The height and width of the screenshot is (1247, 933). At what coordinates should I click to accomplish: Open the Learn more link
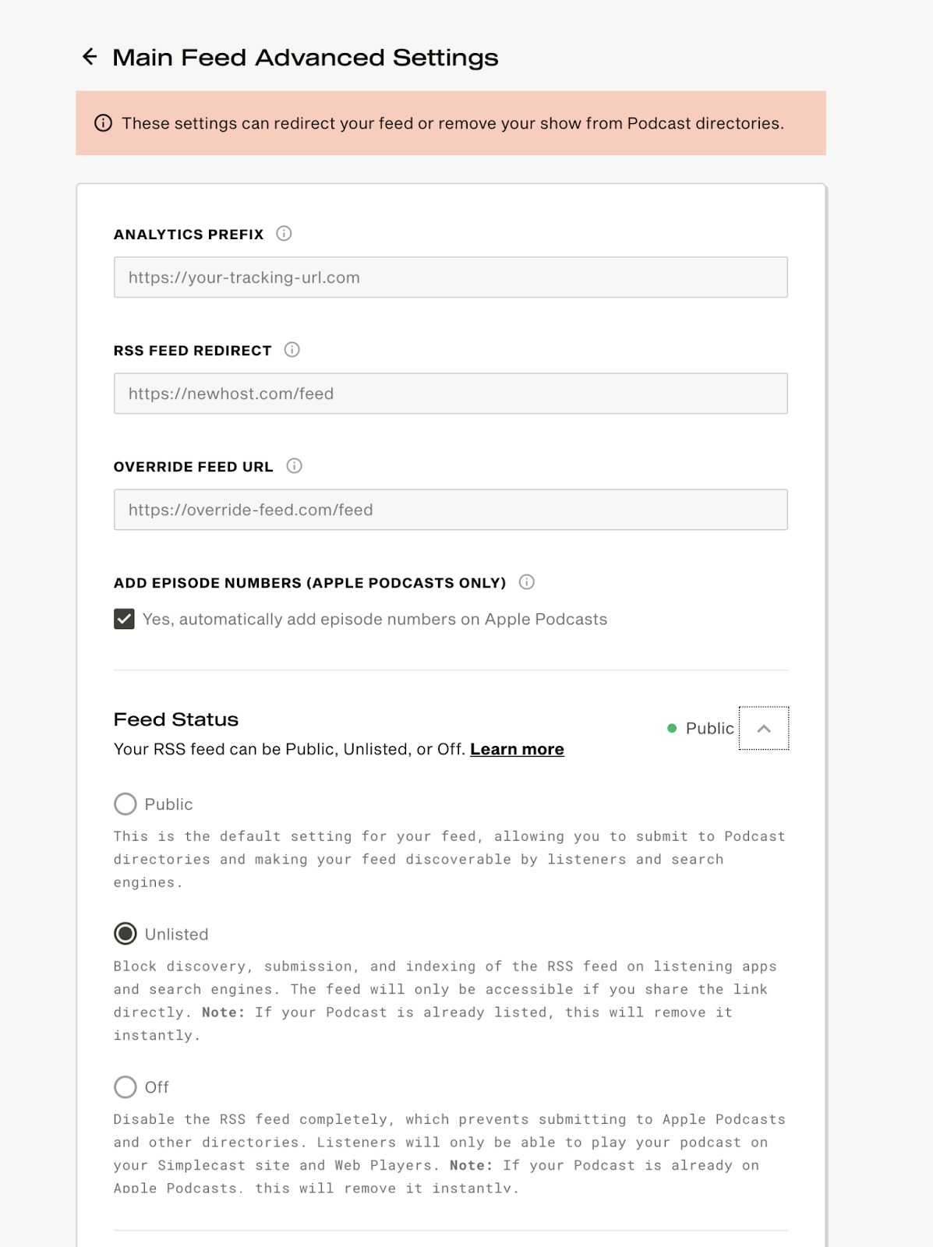pos(517,749)
